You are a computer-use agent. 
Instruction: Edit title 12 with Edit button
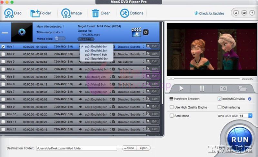tap(155, 129)
